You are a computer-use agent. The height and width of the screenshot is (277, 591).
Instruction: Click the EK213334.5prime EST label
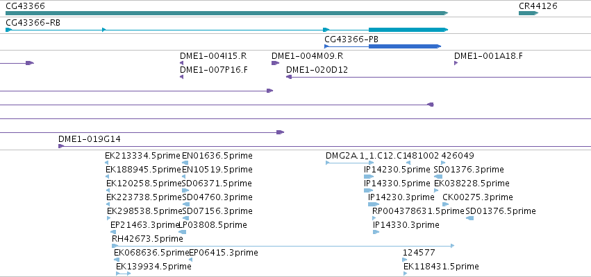143,156
